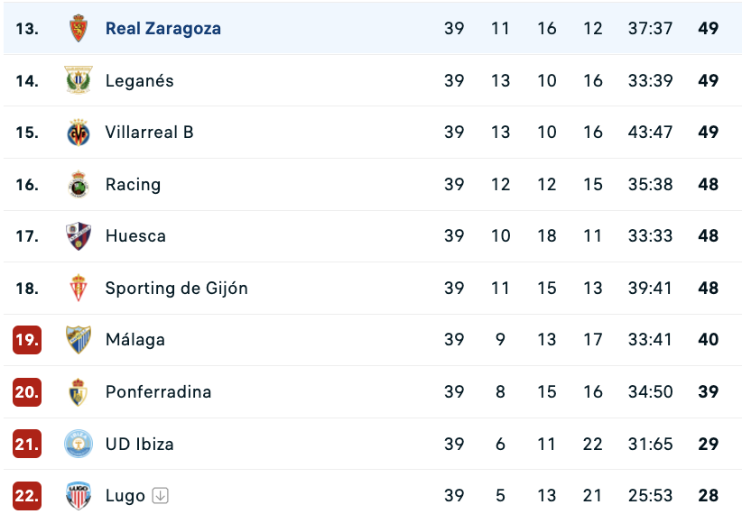The image size is (742, 514).
Task: Click the UD Ibiza team name
Action: [140, 444]
